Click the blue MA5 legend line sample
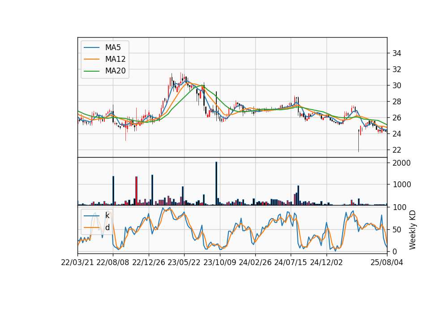430x309 pixels. (x=91, y=47)
